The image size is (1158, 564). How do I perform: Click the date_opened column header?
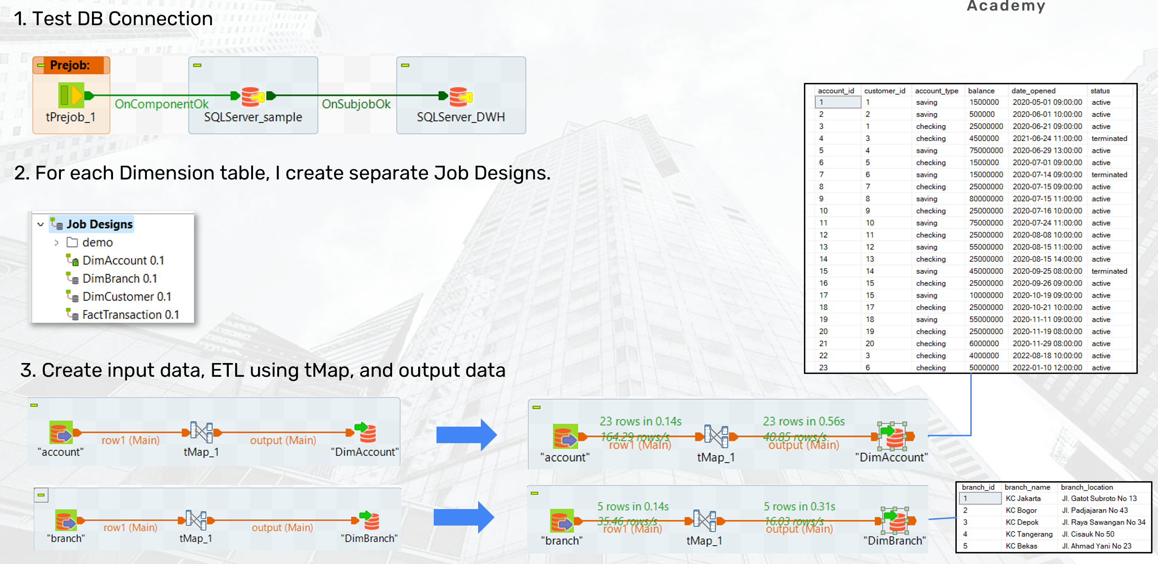pyautogui.click(x=1033, y=91)
